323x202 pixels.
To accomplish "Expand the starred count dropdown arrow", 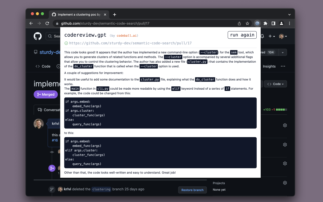I will point(283,52).
